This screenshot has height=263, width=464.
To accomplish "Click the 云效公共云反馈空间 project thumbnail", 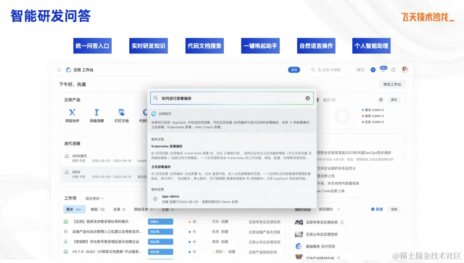I will (299, 234).
